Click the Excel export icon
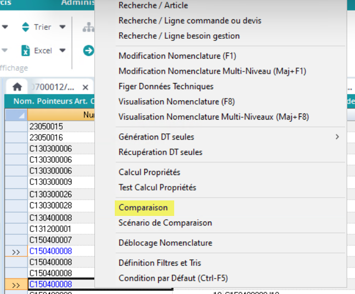 tap(26, 50)
